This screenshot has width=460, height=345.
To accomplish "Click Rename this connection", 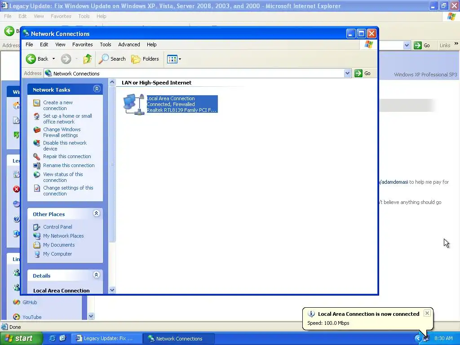I will click(69, 165).
